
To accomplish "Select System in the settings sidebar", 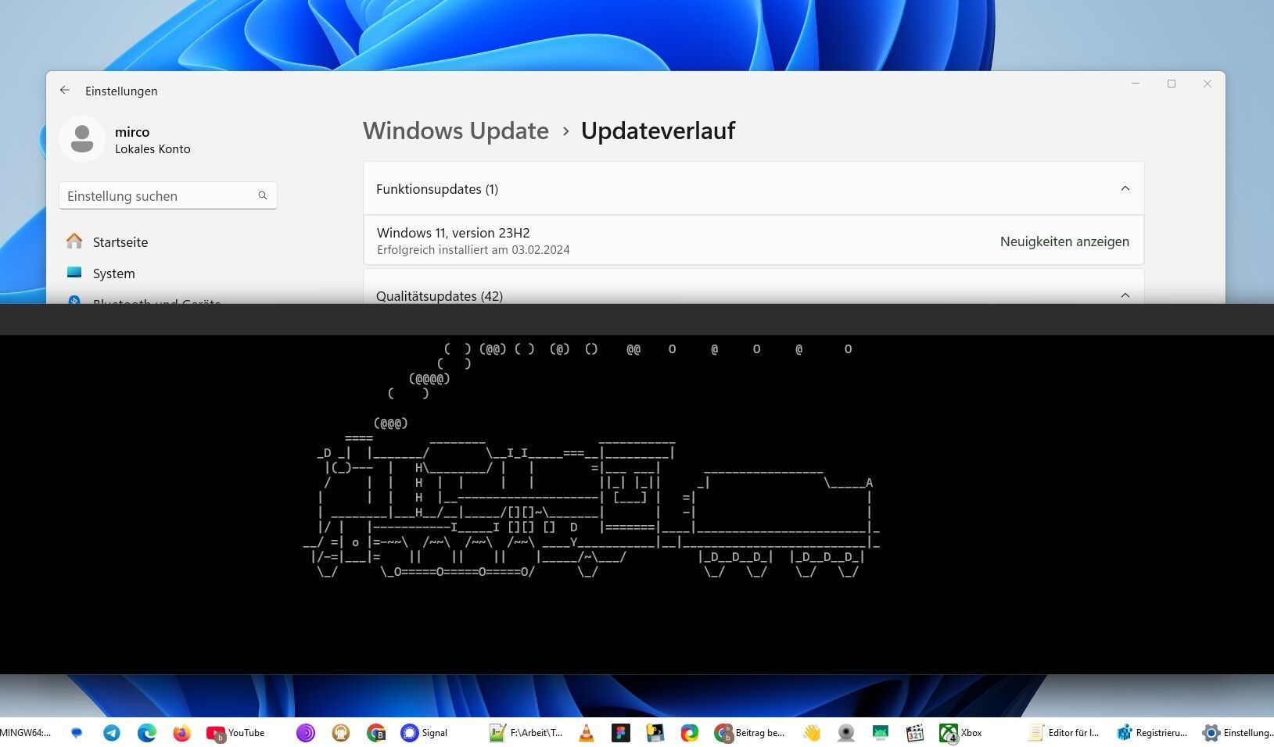I will (113, 273).
